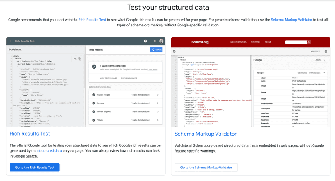Click the back arrow in Rich Results Test header

pos(10,41)
